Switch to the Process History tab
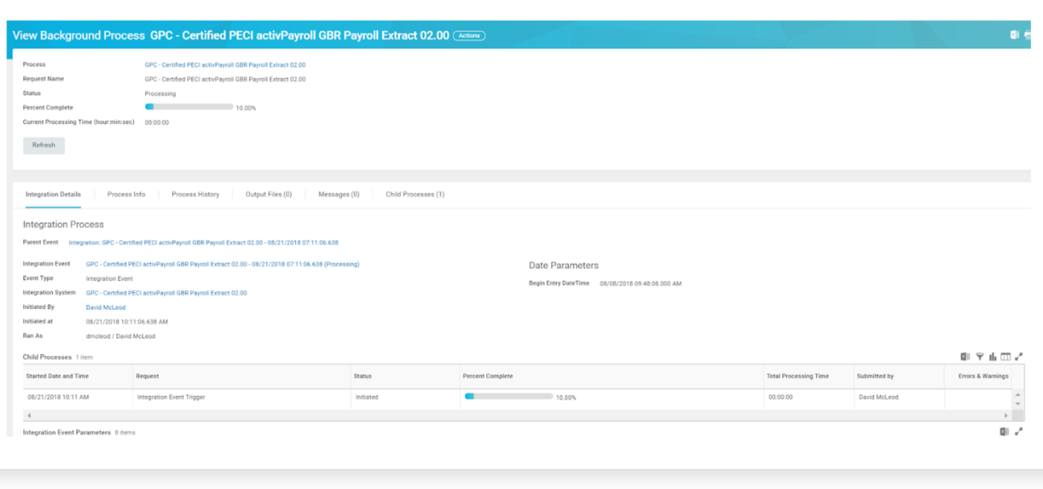 click(195, 193)
